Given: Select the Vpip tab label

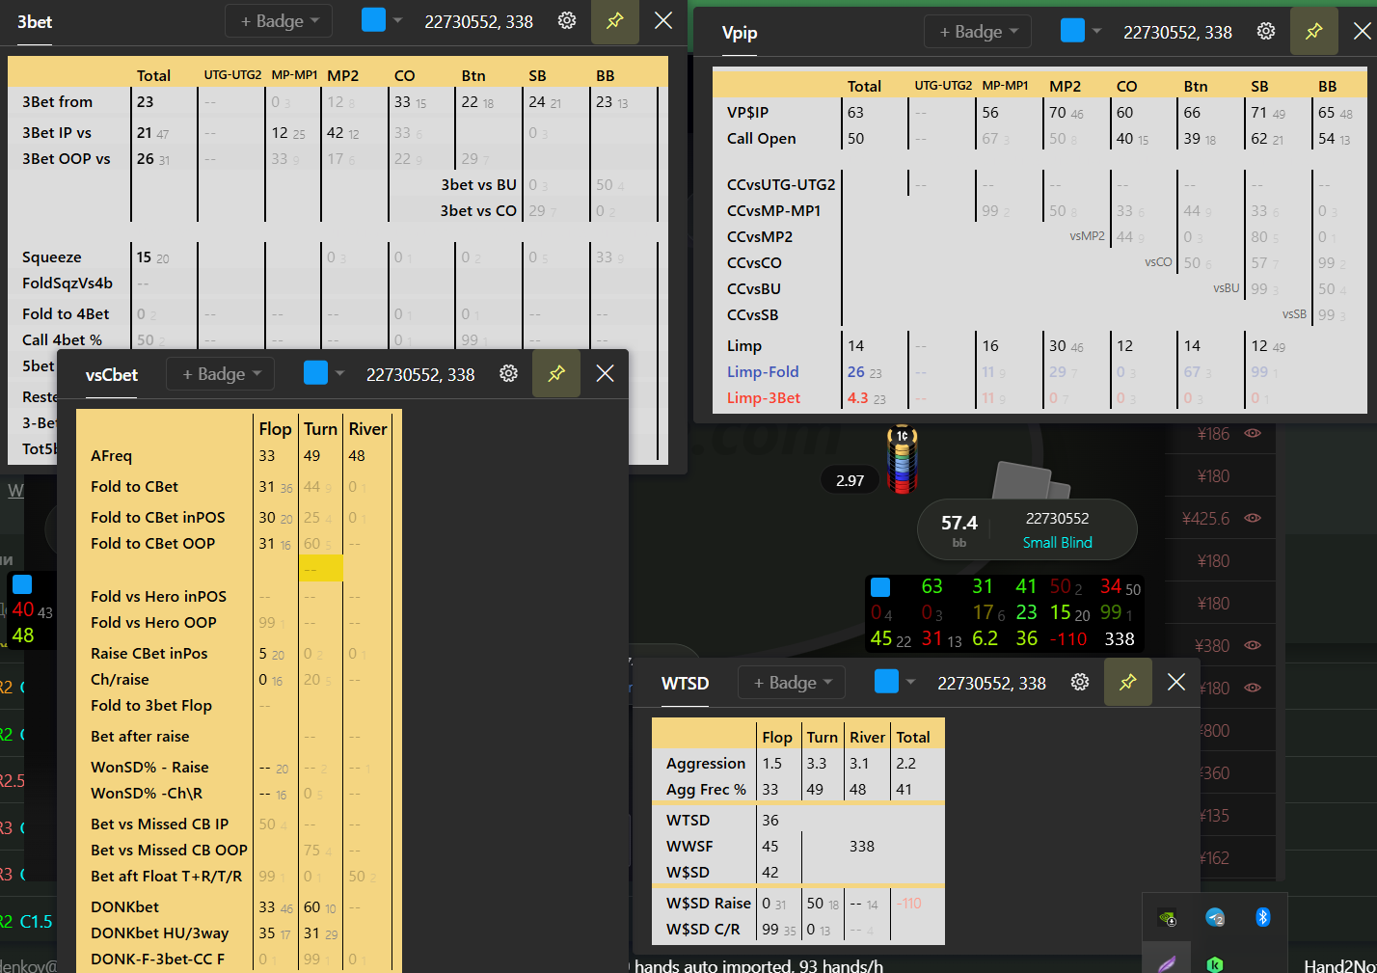Looking at the screenshot, I should pyautogui.click(x=740, y=32).
